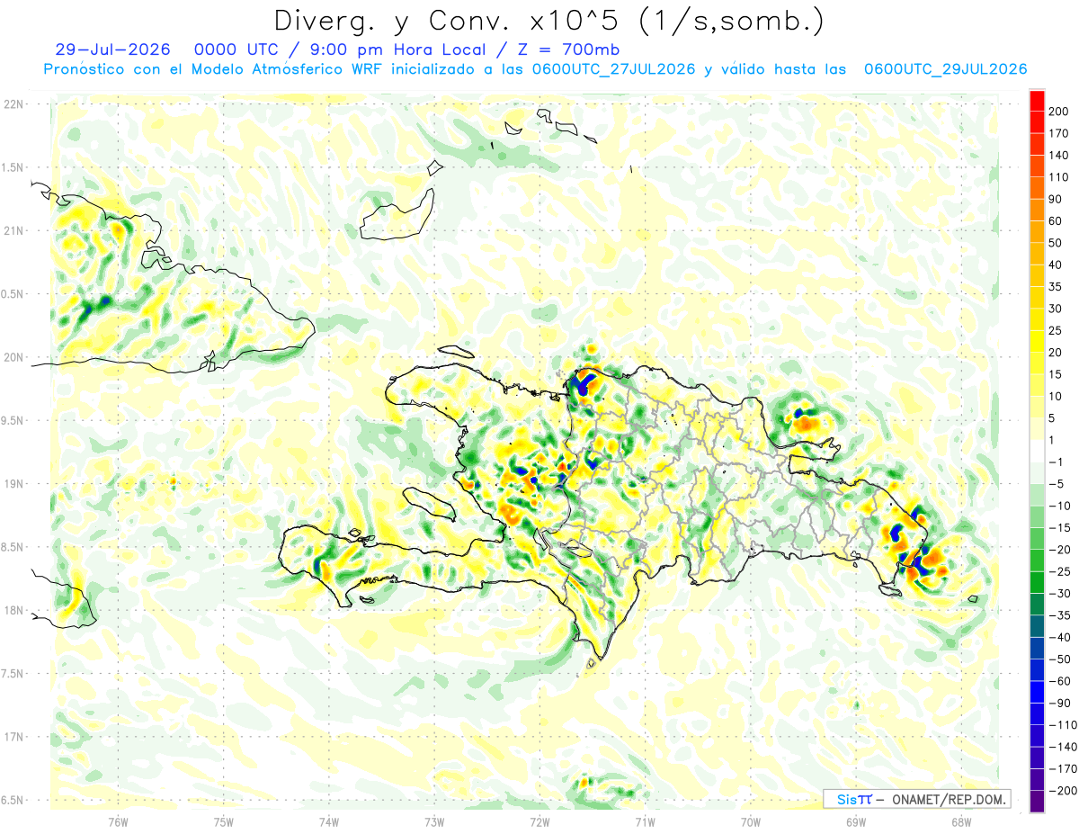Click the '9.5N' latitude label
This screenshot has width=1079, height=834.
pos(13,420)
